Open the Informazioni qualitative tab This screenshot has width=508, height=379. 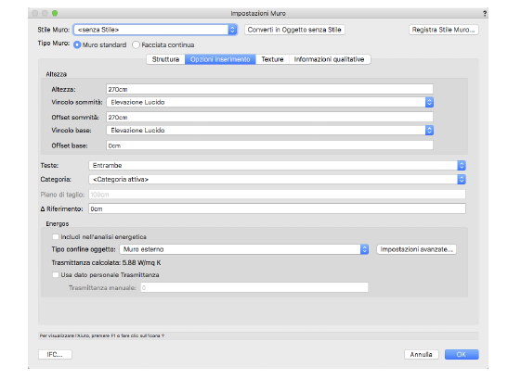click(x=329, y=59)
